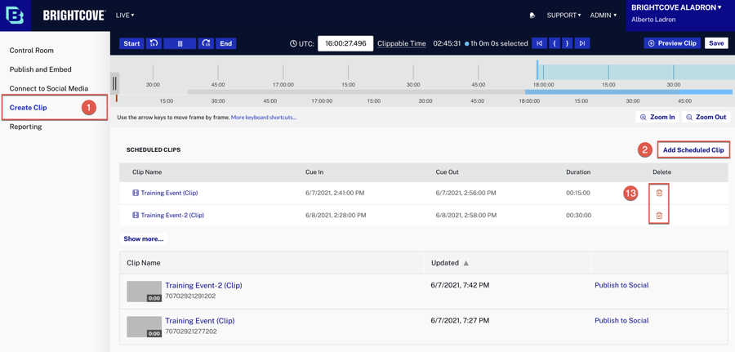Sort clips by the Updated column header

(446, 263)
